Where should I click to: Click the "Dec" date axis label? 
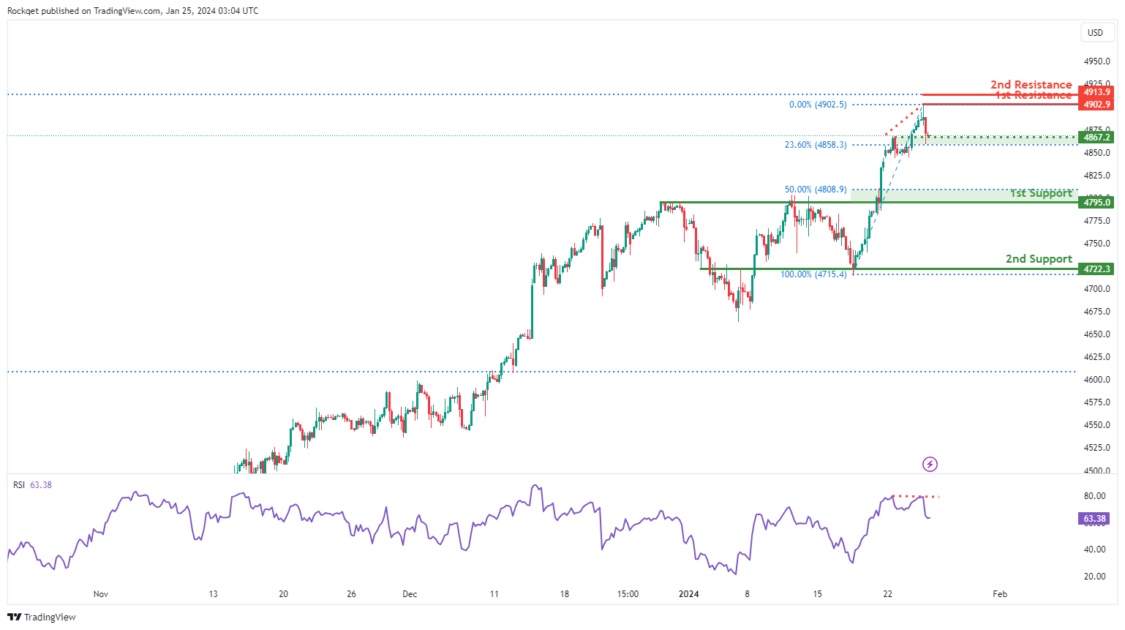click(x=410, y=594)
